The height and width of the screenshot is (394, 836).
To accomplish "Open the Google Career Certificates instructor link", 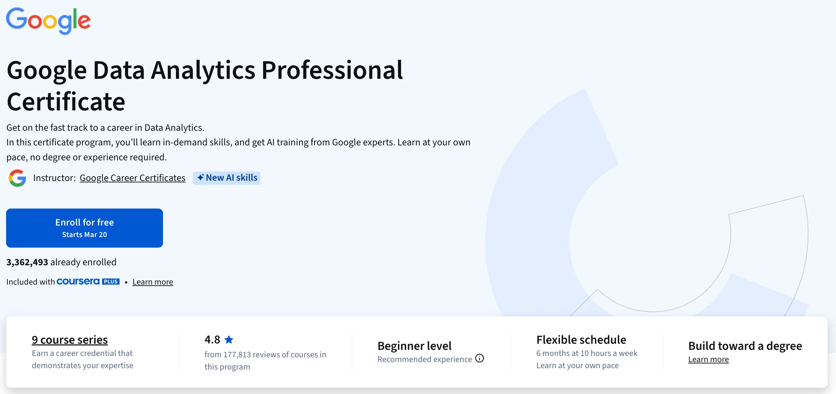I will coord(132,178).
